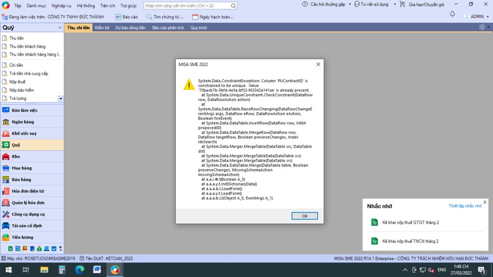Switch to the Báo cáo phân tích tab
Image resolution: width=493 pixels, height=277 pixels.
click(168, 27)
